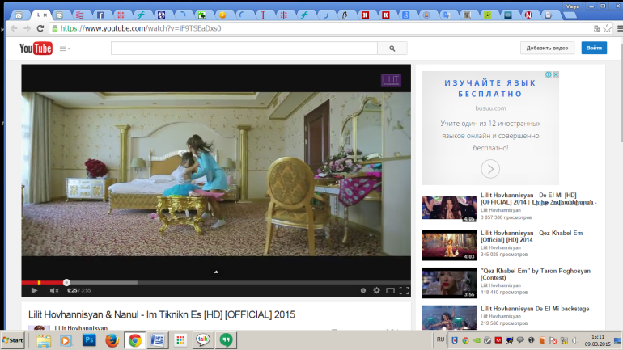This screenshot has height=350, width=623.
Task: Open the Chrome hamburger menu
Action: (x=620, y=28)
